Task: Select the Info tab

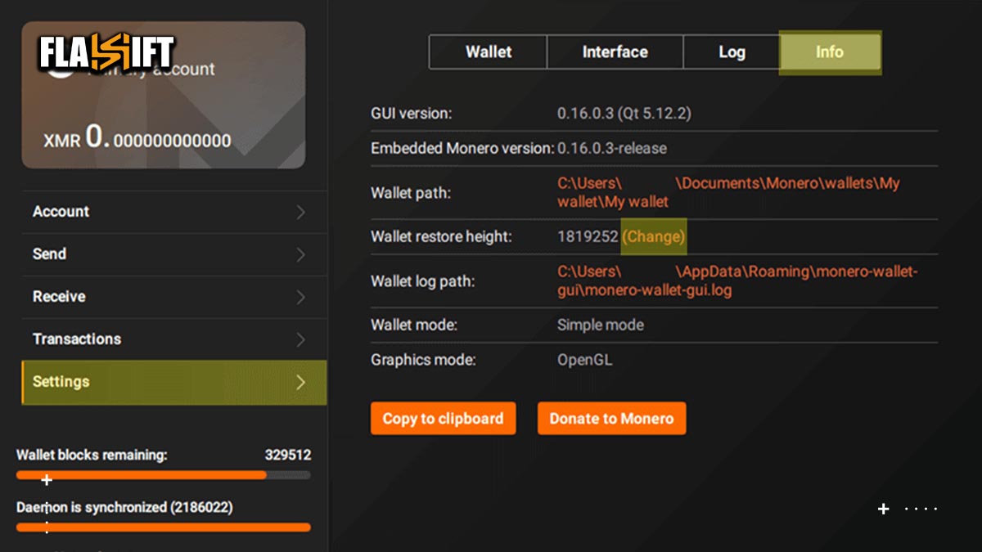Action: click(829, 52)
